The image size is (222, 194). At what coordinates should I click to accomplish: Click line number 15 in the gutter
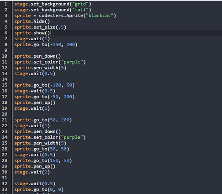5,85
